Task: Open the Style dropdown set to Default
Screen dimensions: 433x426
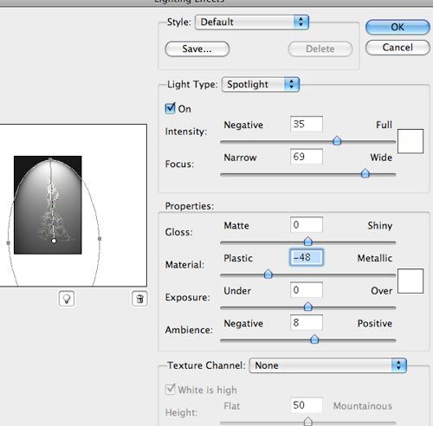Action: (252, 23)
